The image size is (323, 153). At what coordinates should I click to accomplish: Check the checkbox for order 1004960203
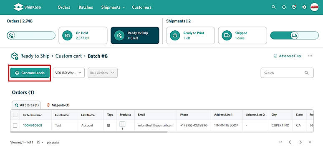[x=15, y=125]
